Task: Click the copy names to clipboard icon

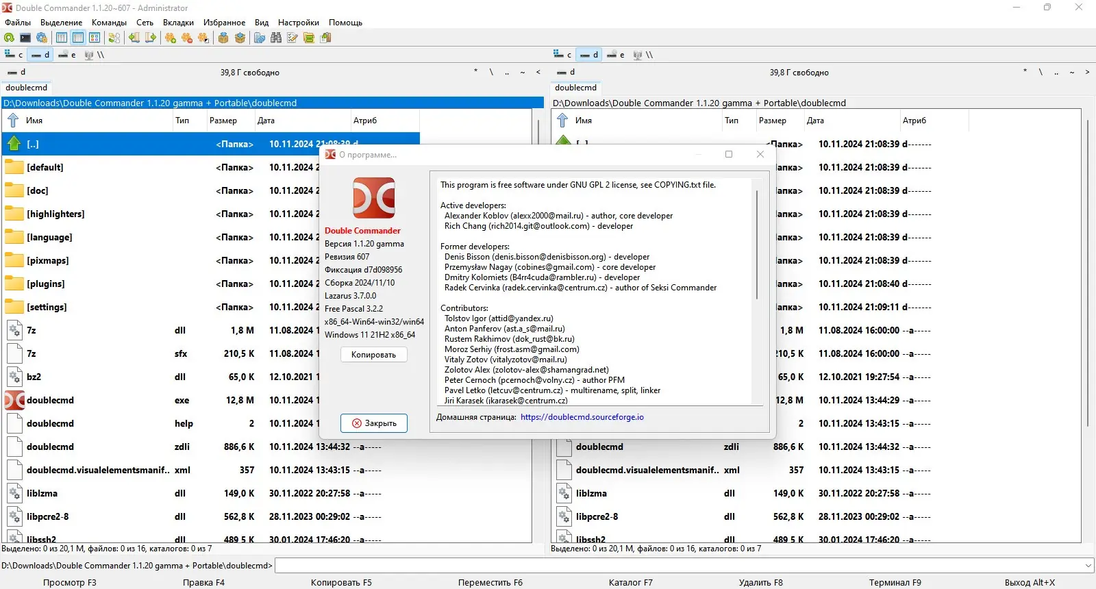Action: [325, 38]
